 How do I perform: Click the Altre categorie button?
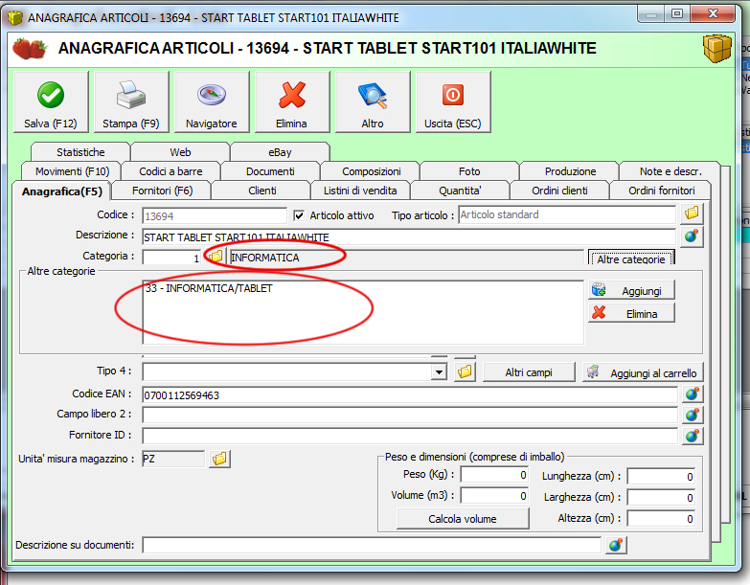pyautogui.click(x=631, y=259)
